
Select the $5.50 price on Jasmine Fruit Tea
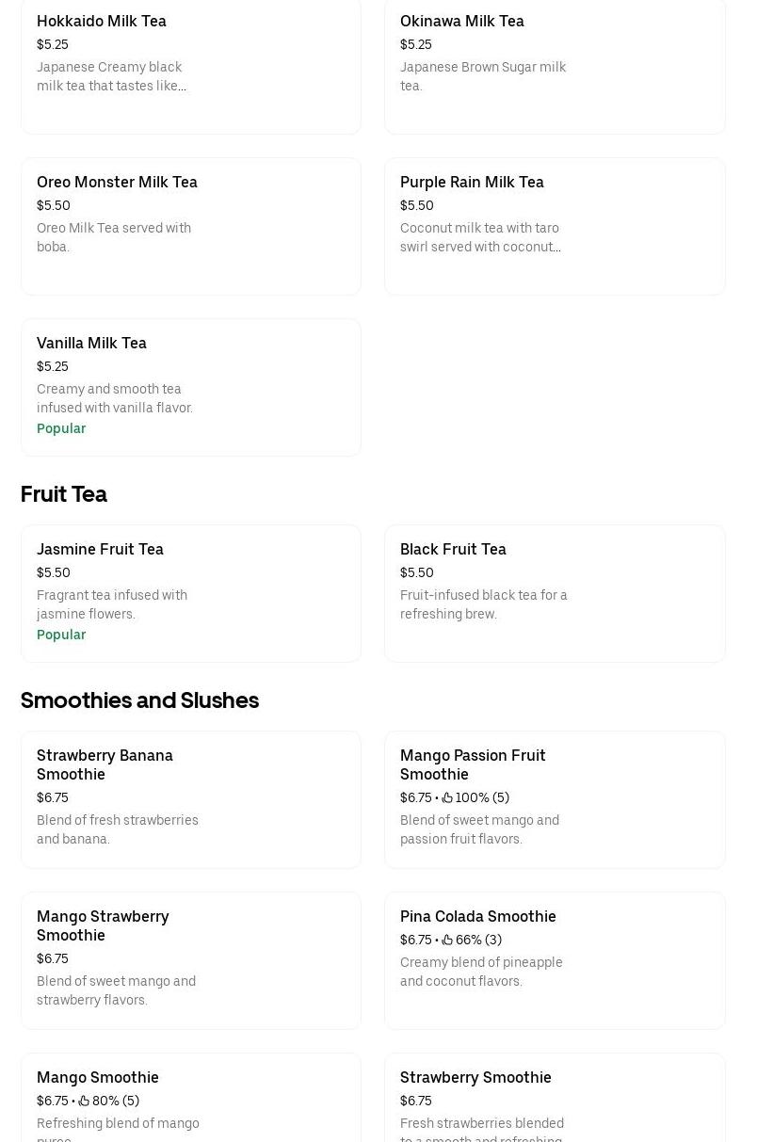(x=54, y=572)
